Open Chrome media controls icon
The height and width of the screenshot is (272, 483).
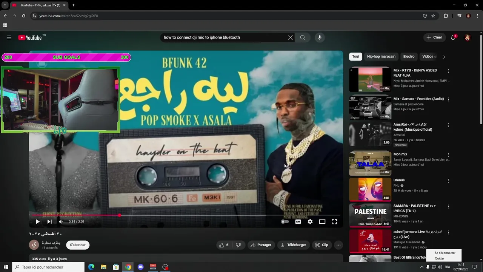(459, 16)
